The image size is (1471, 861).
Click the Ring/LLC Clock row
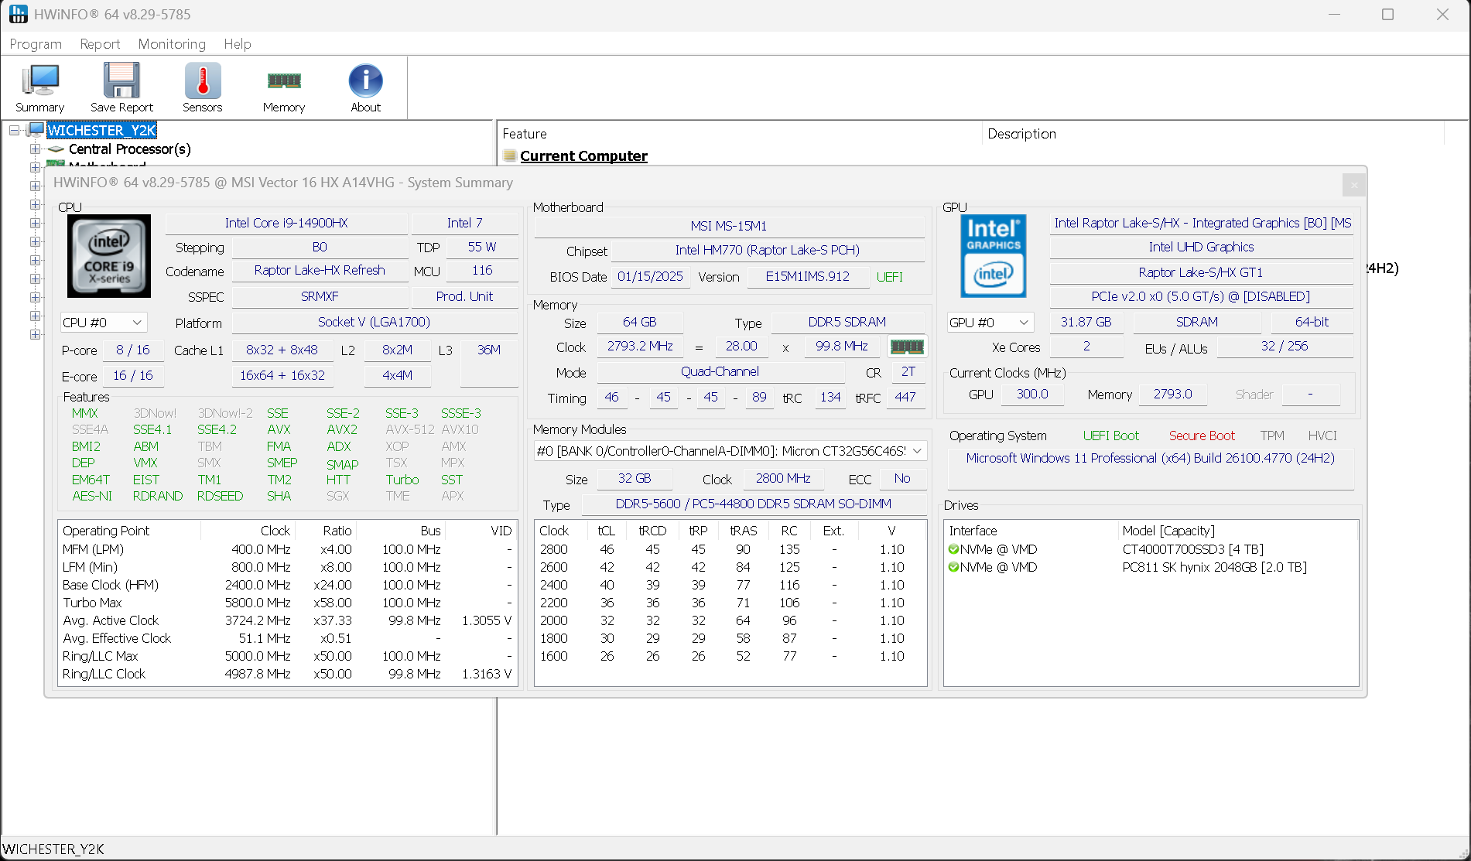coord(287,674)
